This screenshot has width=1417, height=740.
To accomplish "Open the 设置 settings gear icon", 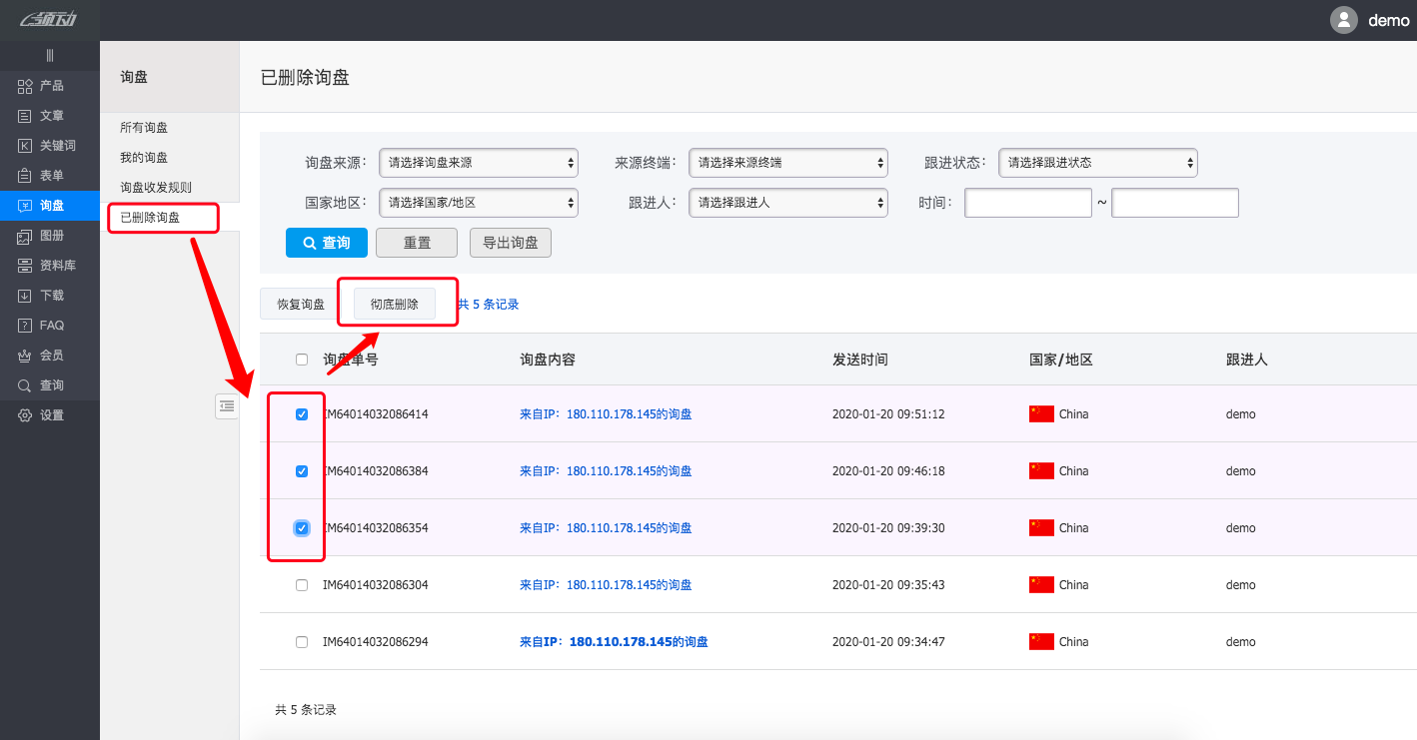I will click(25, 415).
